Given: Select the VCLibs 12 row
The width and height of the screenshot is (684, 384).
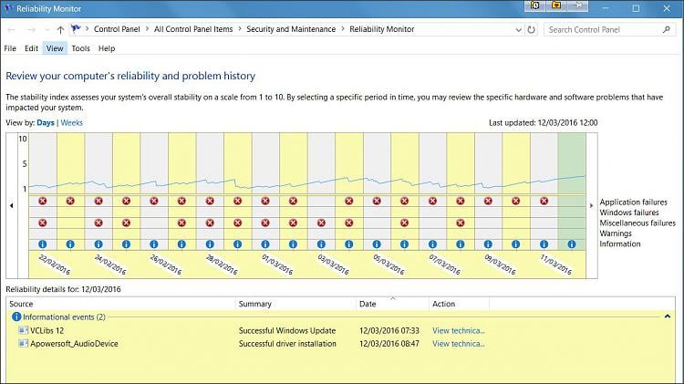Looking at the screenshot, I should pos(340,330).
